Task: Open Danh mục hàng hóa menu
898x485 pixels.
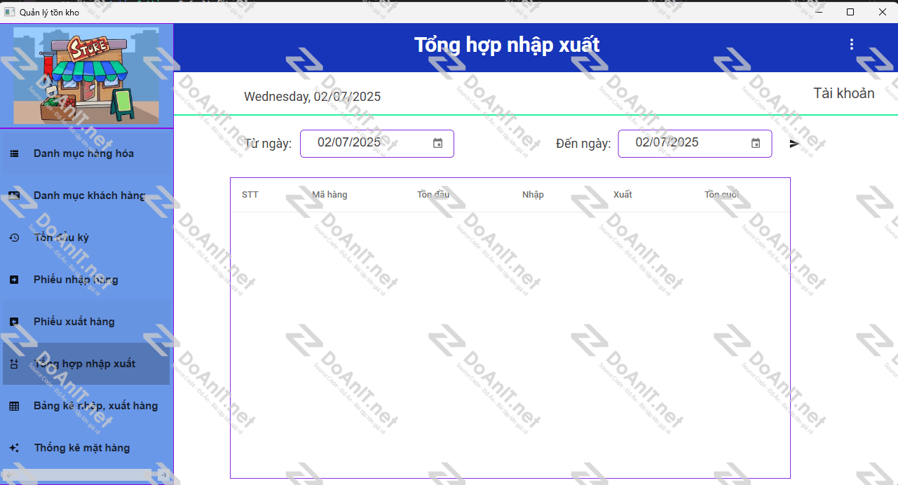Action: 86,153
